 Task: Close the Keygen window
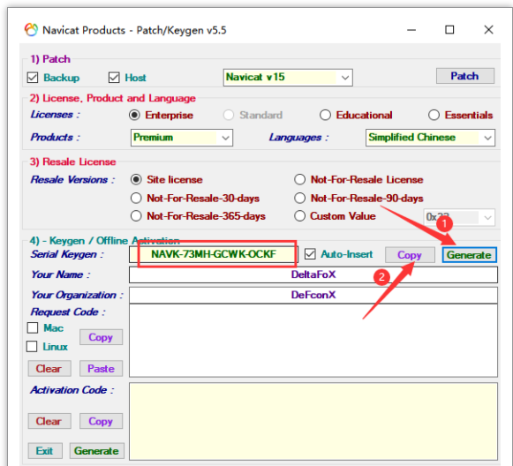point(489,30)
